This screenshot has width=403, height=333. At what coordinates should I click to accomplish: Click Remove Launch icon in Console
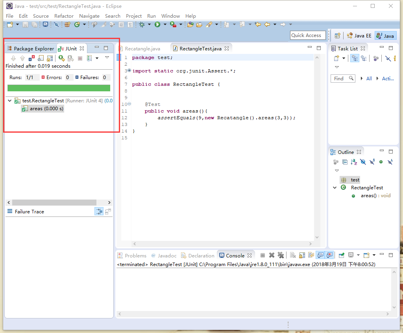tap(272, 255)
